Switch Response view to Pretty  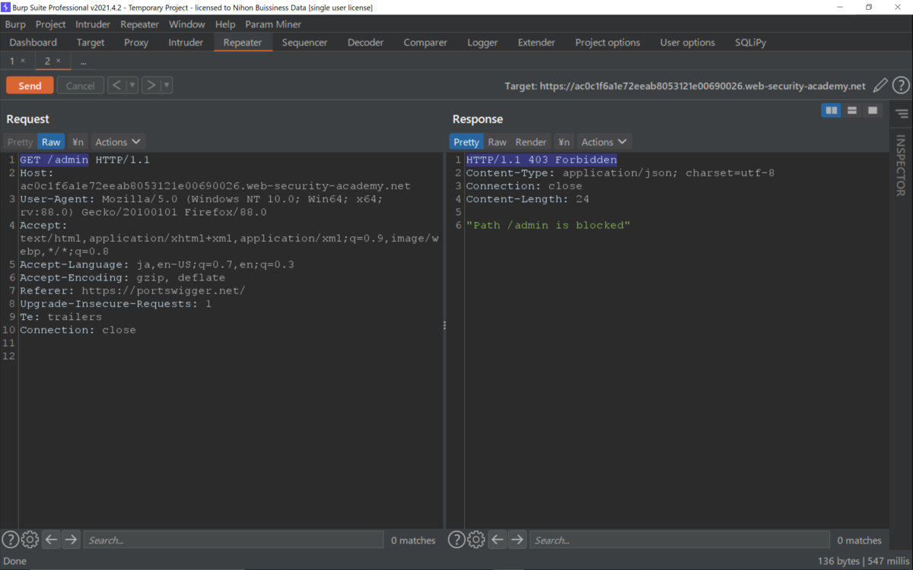coord(466,142)
